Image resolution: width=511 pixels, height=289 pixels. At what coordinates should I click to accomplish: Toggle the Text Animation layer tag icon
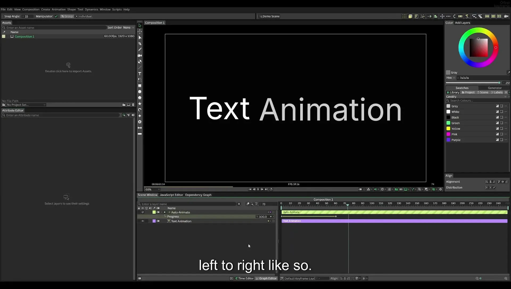158,221
